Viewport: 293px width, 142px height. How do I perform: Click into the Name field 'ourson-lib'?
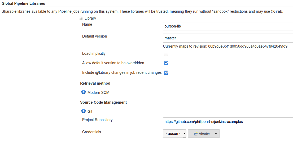228,26
